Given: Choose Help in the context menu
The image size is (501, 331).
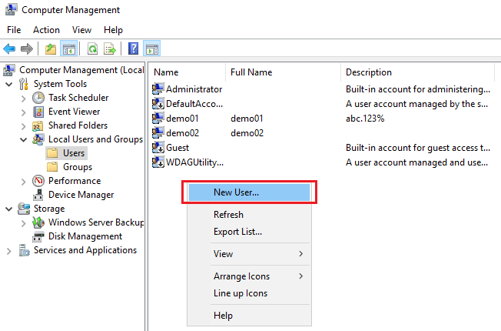Looking at the screenshot, I should (x=249, y=316).
